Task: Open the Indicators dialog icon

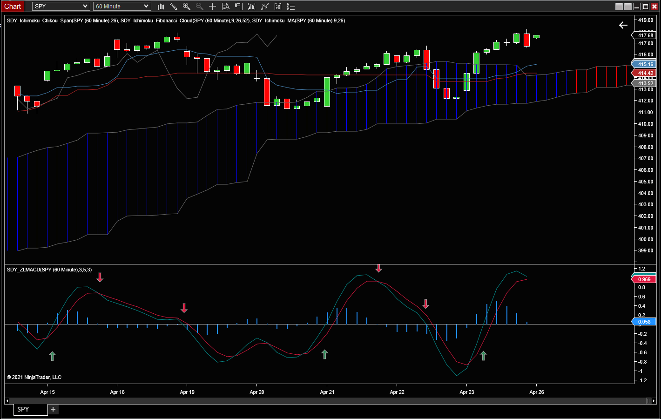Action: [252, 7]
